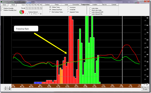Recall saved settings from slot F2
The height and width of the screenshot is (93, 151).
coord(29,8)
